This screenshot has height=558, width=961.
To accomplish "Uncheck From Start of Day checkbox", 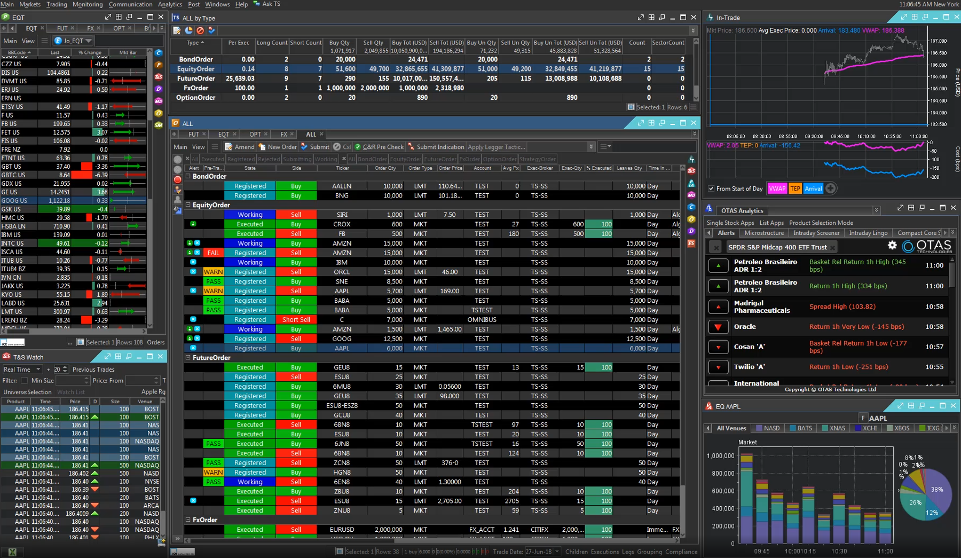I will tap(711, 188).
